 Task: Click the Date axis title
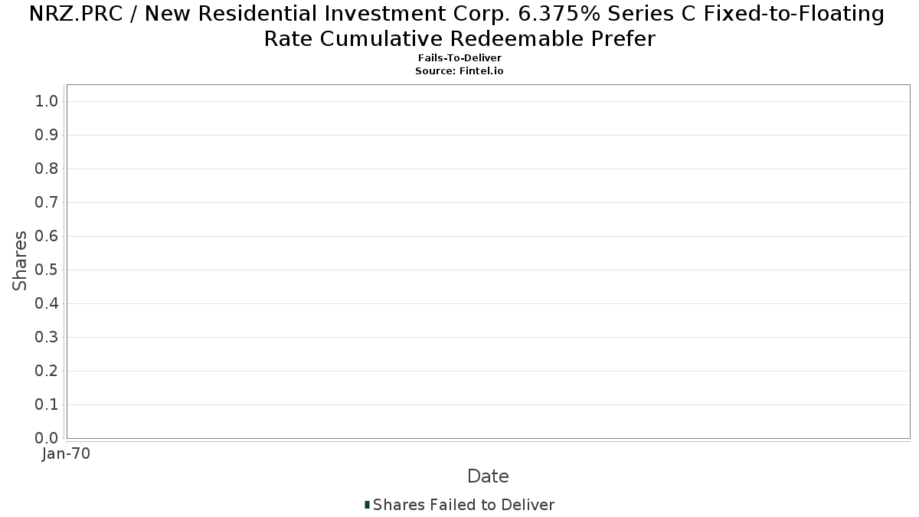pyautogui.click(x=488, y=476)
